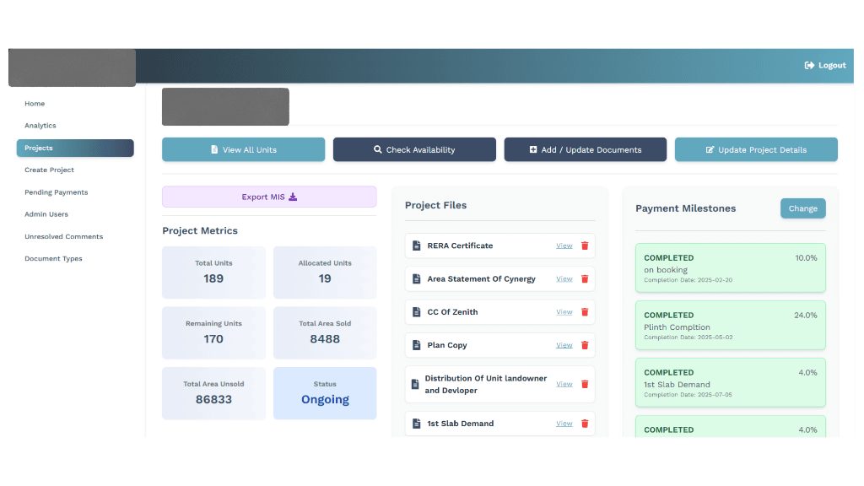This screenshot has width=864, height=486.
Task: Click the Change button on Payment Milestones
Action: point(802,208)
